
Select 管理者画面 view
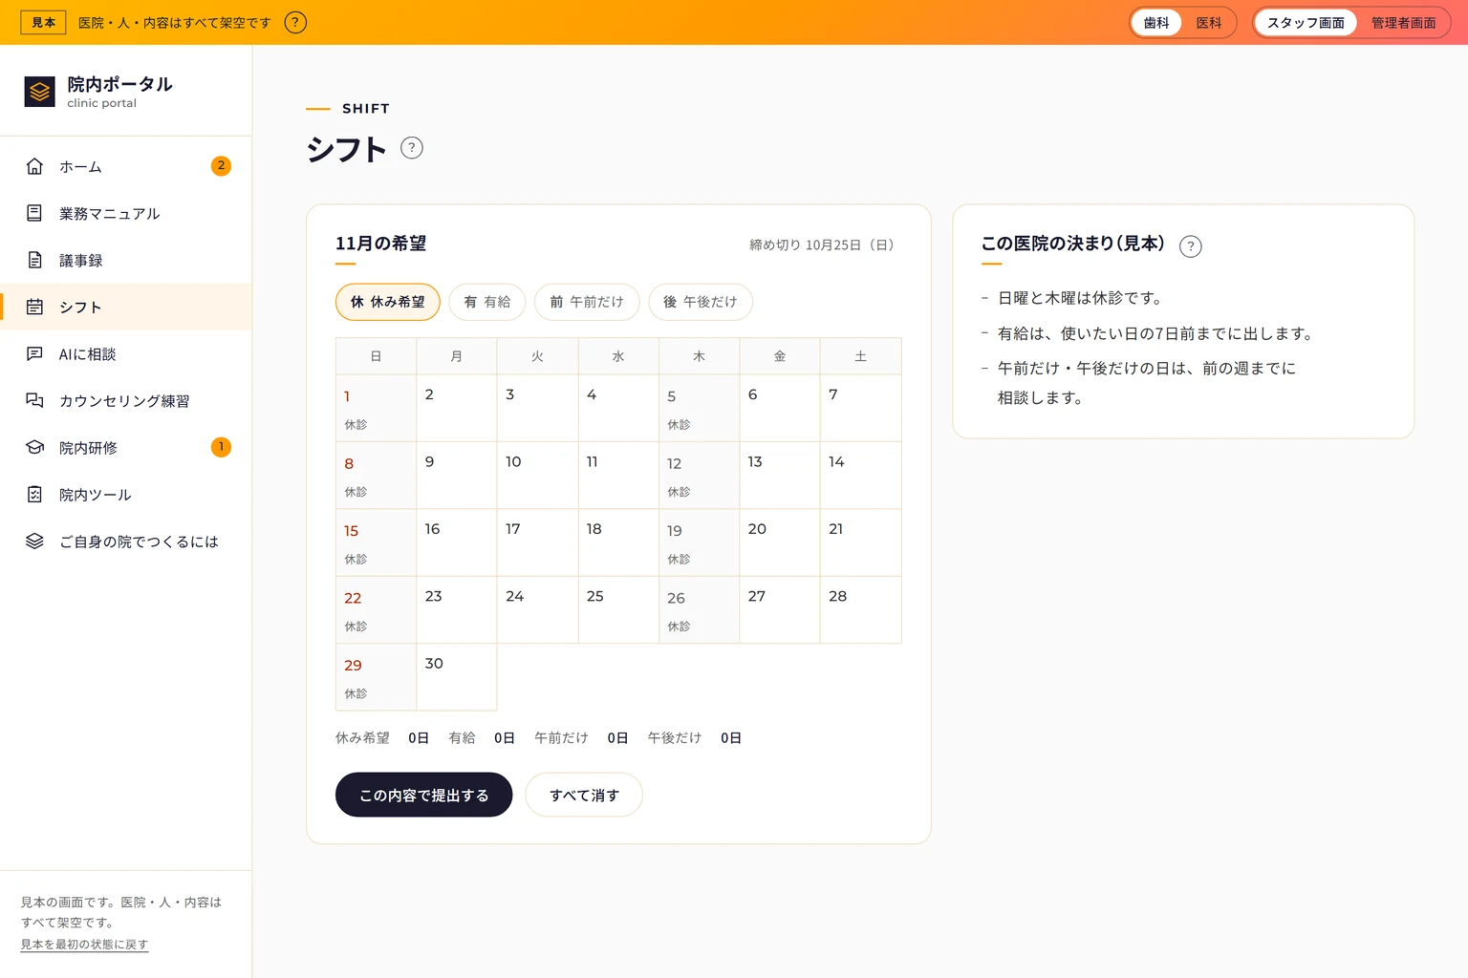pos(1403,23)
